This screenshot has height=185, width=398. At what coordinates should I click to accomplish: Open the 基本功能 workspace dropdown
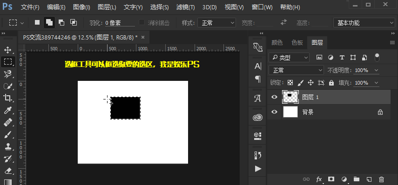364,23
